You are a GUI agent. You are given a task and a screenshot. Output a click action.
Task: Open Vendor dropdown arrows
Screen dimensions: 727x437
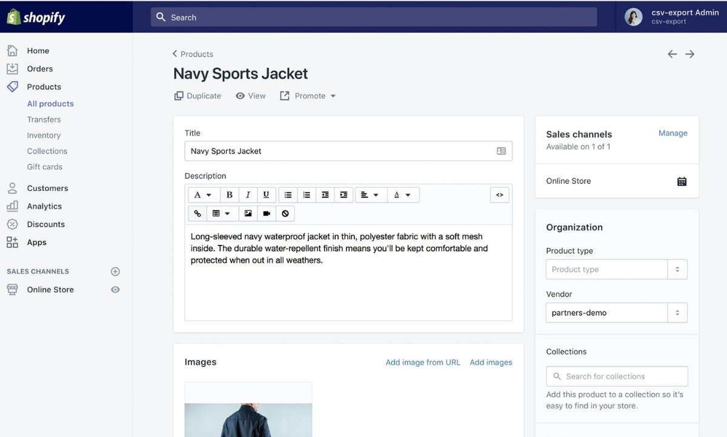pyautogui.click(x=677, y=313)
